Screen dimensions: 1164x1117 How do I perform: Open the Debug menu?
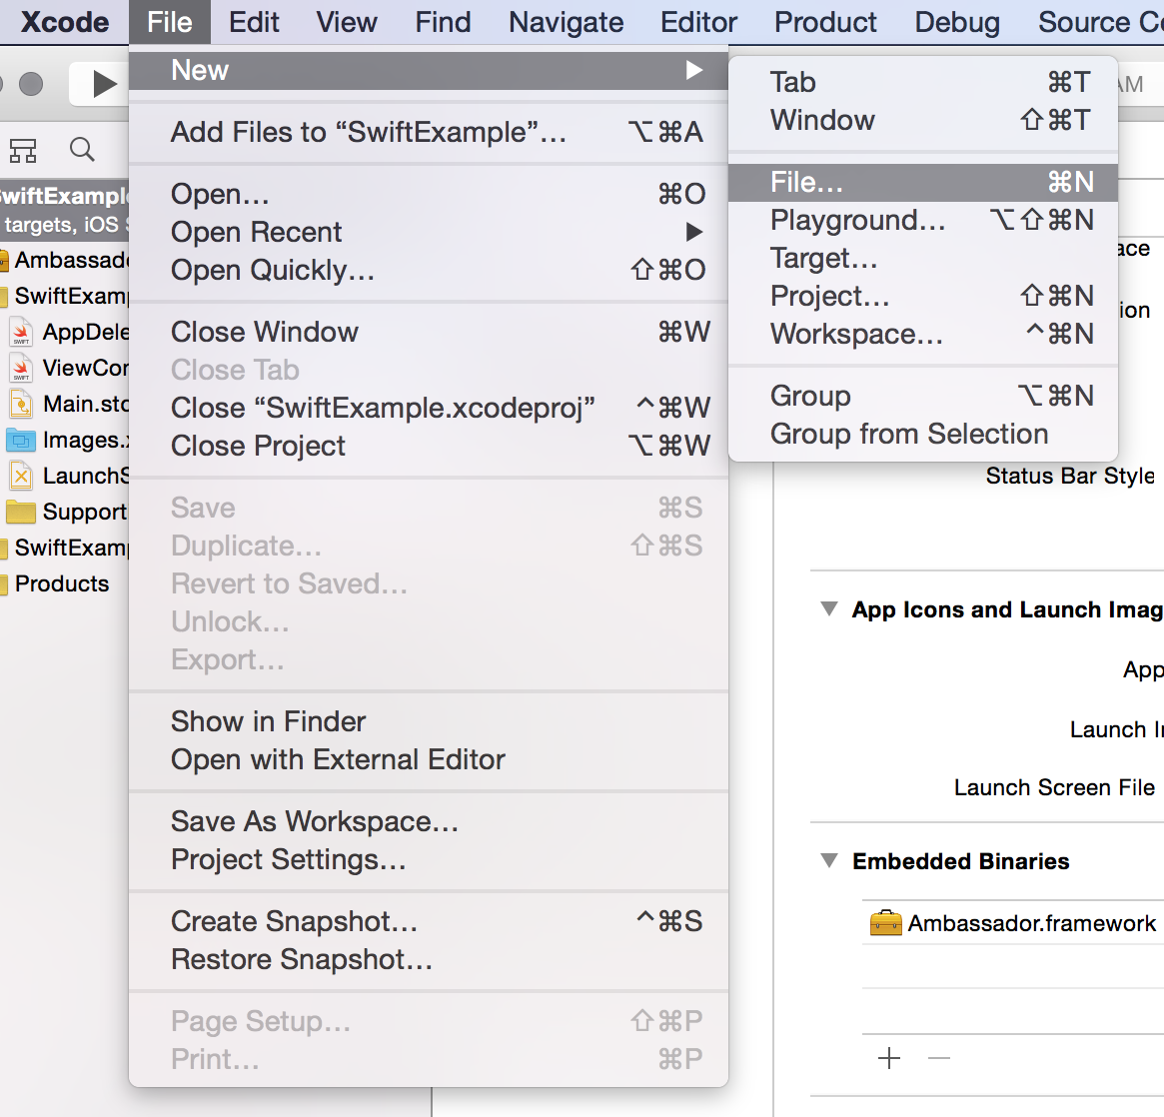[957, 22]
